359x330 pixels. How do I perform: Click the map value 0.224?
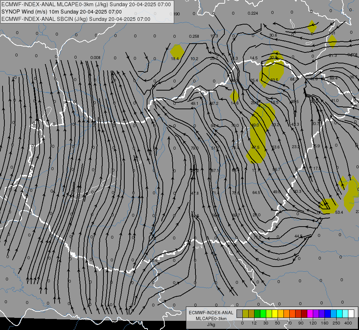point(253,13)
